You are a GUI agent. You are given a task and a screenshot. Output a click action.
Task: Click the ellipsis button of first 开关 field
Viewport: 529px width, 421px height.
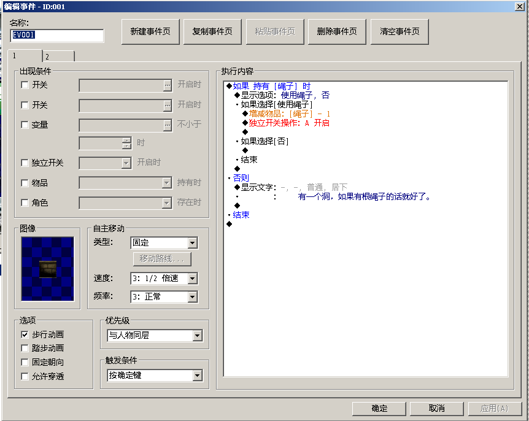(x=168, y=85)
